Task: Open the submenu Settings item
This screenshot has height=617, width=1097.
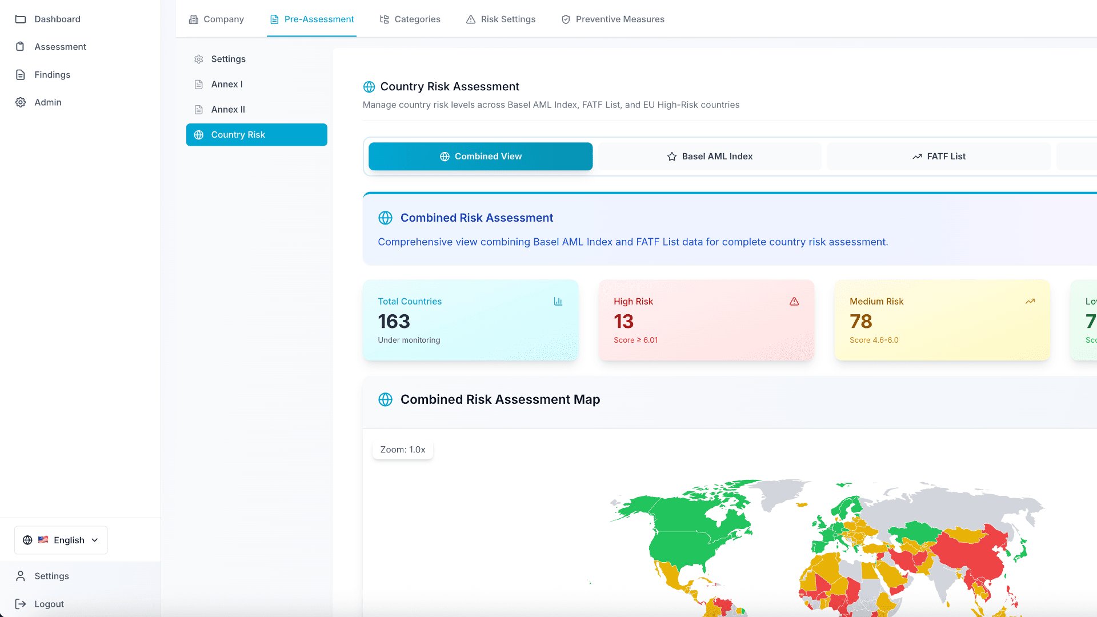Action: pyautogui.click(x=257, y=59)
